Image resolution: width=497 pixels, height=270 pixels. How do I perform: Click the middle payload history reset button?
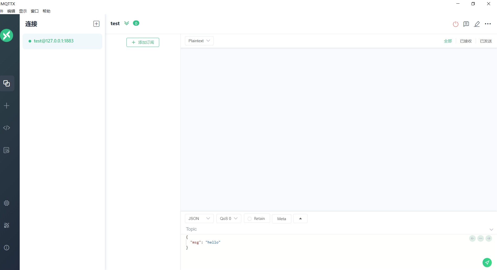(x=480, y=238)
